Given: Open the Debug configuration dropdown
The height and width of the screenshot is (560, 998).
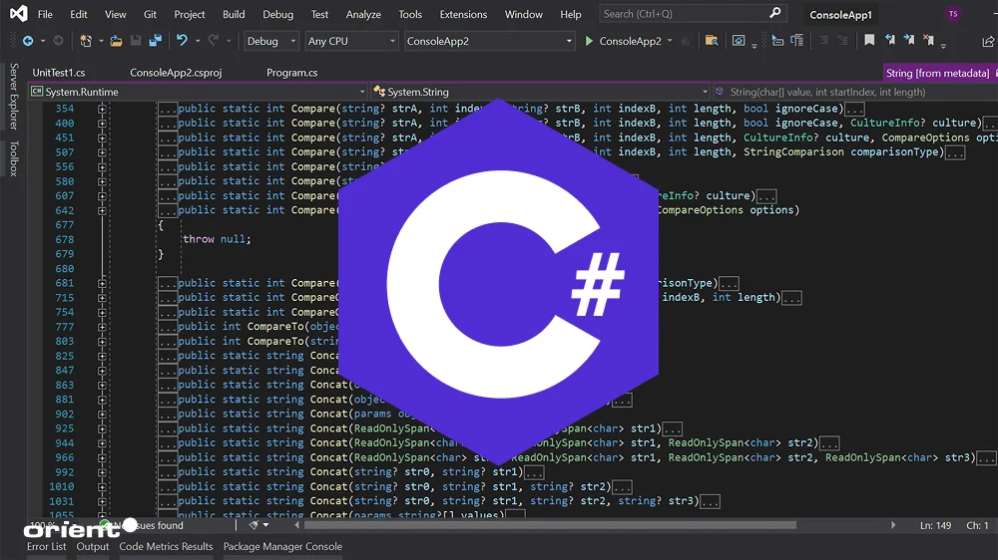Looking at the screenshot, I should click(x=271, y=41).
